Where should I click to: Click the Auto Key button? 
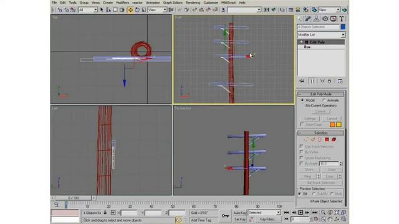(239, 213)
